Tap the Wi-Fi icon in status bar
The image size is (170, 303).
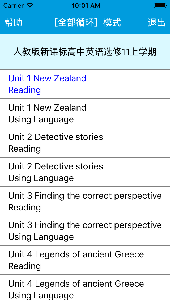click(30, 5)
